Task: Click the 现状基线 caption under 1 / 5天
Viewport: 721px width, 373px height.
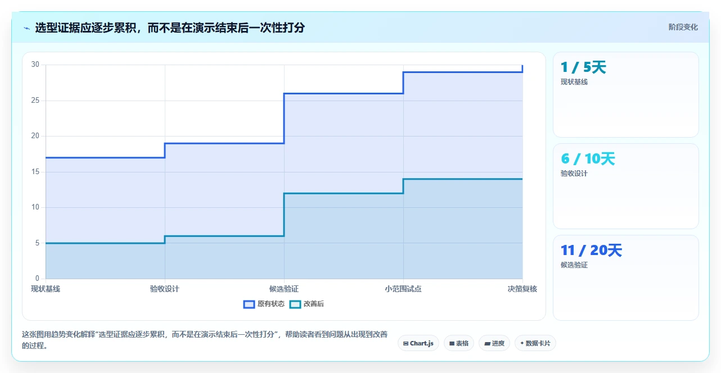Action: tap(574, 82)
